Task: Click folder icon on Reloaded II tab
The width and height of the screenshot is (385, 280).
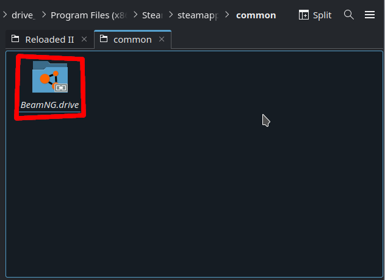Action: click(15, 39)
